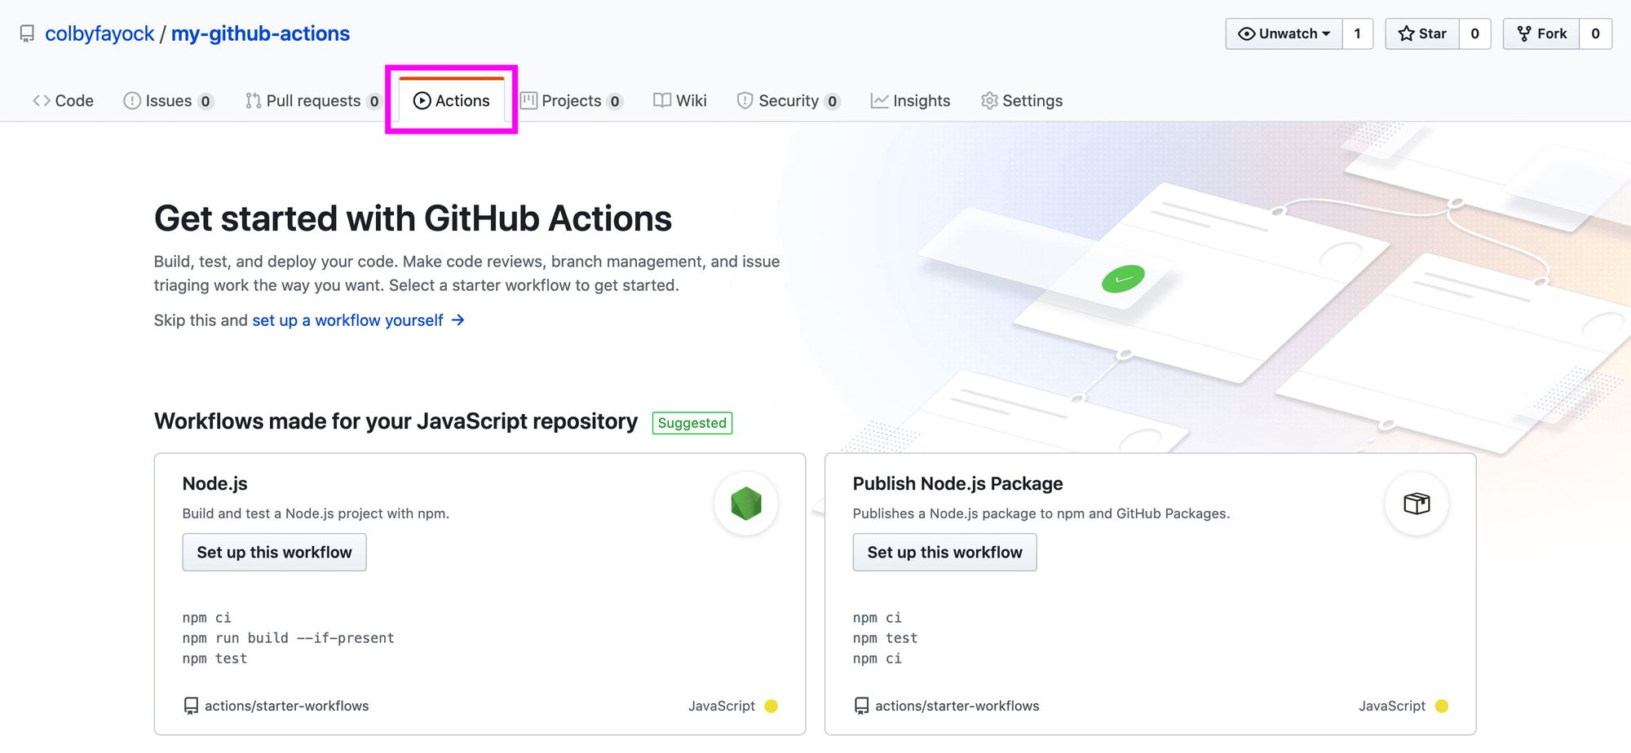
Task: Click the Code angle-brackets icon
Action: [42, 100]
